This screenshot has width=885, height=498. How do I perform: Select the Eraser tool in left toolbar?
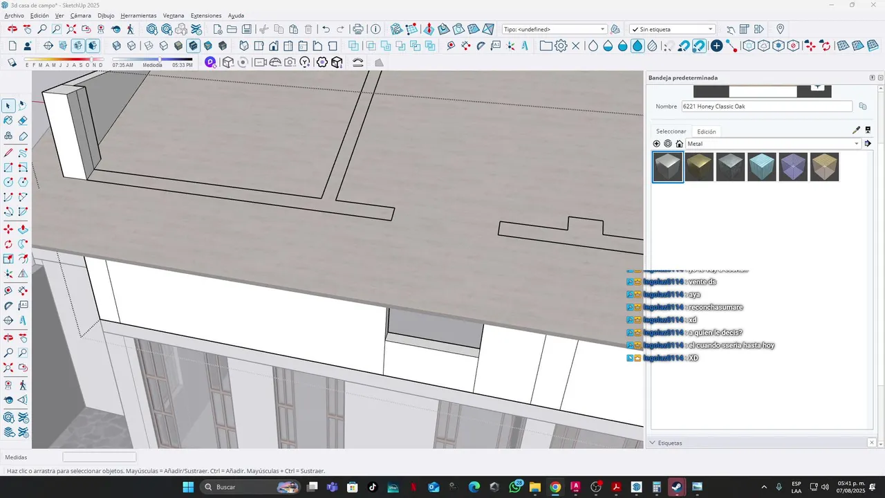(23, 121)
